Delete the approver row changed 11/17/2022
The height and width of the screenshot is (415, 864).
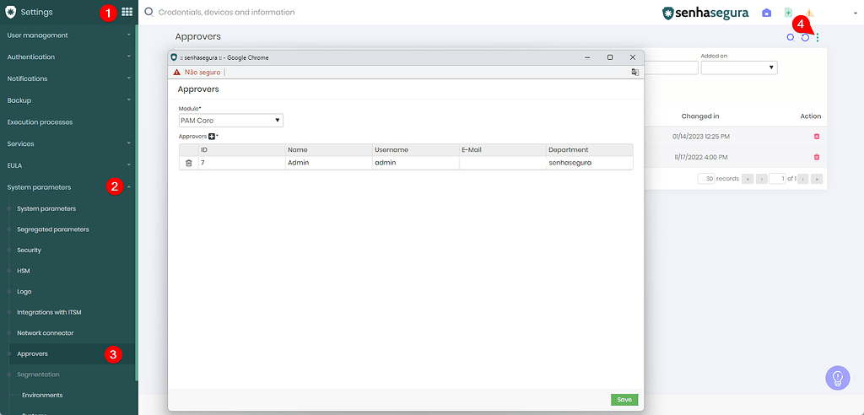[x=817, y=157]
